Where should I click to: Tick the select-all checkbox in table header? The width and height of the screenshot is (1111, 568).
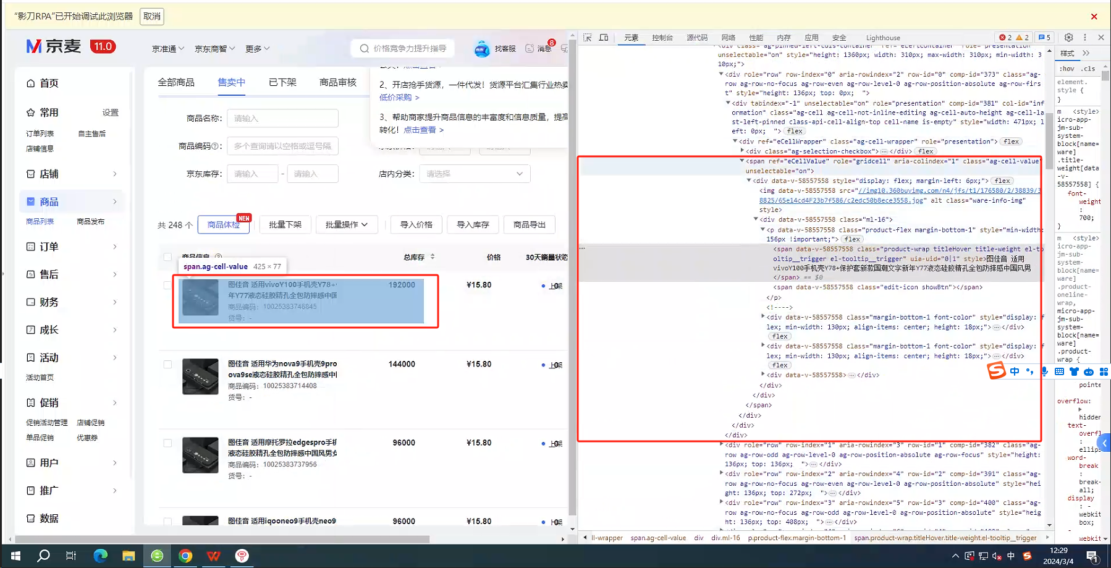pos(167,257)
